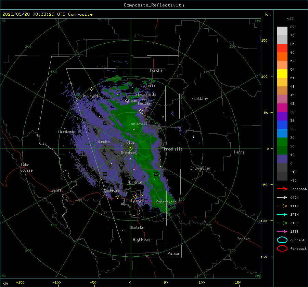Click the 80 dBZ value in legend

click(x=292, y=27)
